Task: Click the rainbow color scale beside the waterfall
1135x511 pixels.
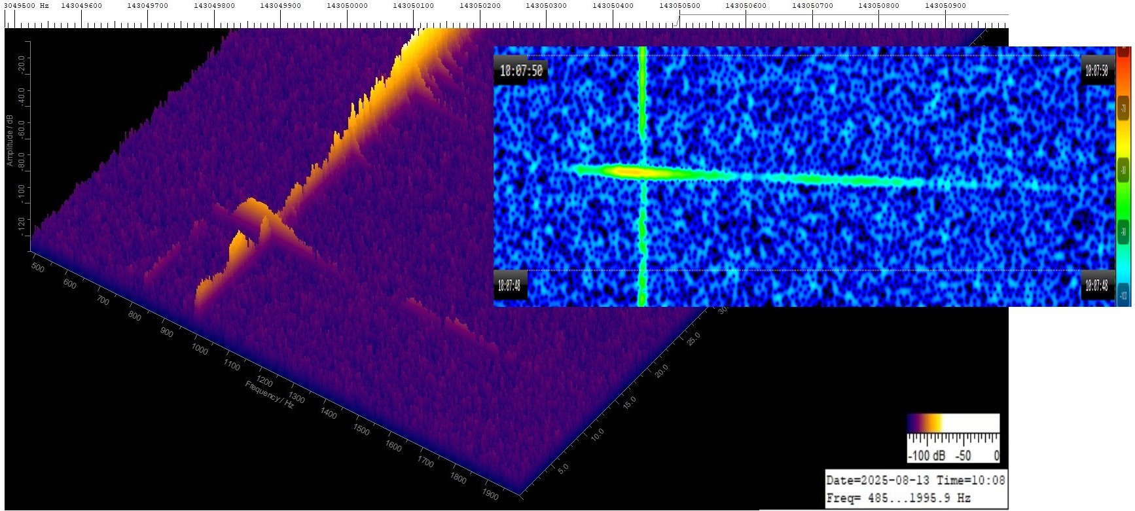Action: [x=1123, y=175]
